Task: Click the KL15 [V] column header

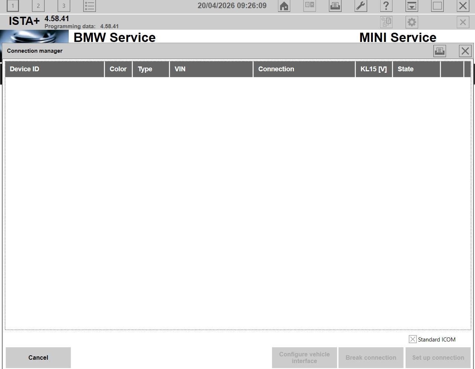Action: tap(374, 69)
